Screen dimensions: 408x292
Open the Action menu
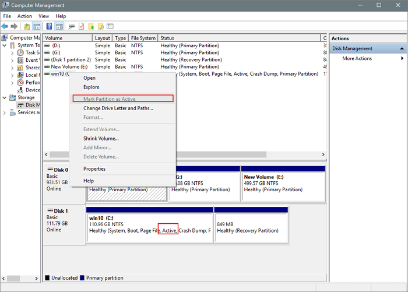(24, 16)
